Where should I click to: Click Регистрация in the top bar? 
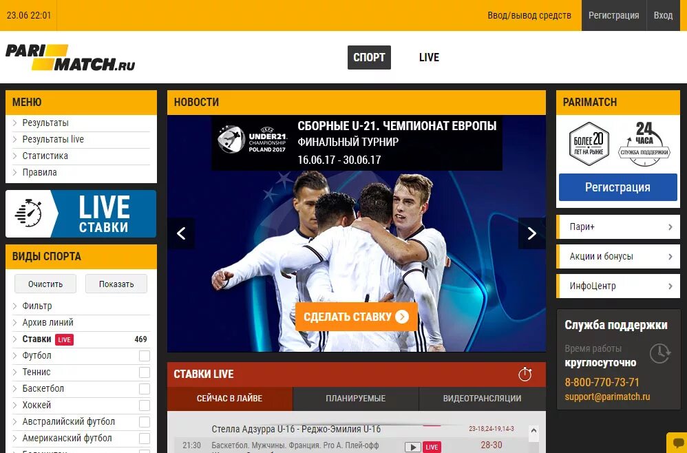[x=613, y=15]
